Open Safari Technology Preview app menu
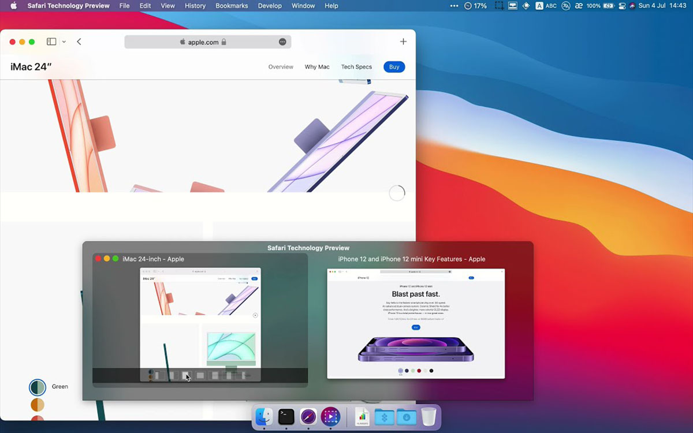The image size is (693, 433). point(68,6)
